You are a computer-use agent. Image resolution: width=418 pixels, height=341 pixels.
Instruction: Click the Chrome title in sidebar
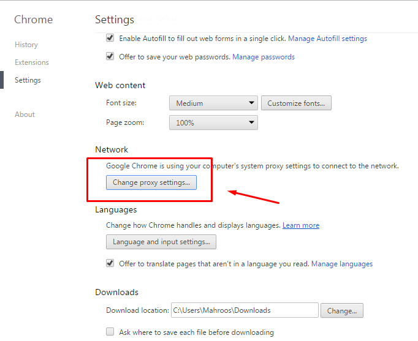tap(34, 20)
